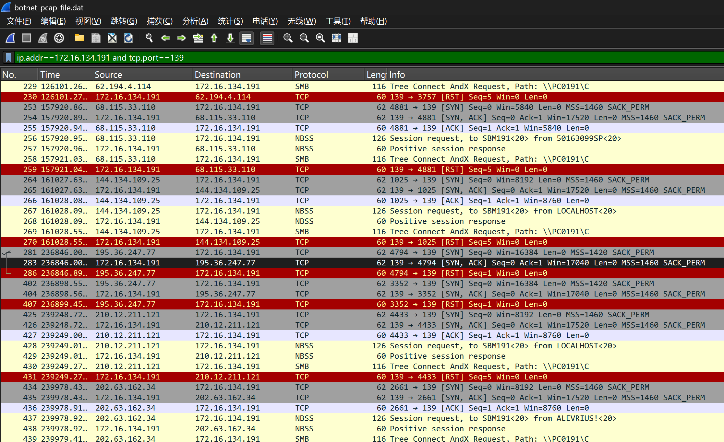724x442 pixels.
Task: Sort packets by the Protocol column header
Action: 311,75
